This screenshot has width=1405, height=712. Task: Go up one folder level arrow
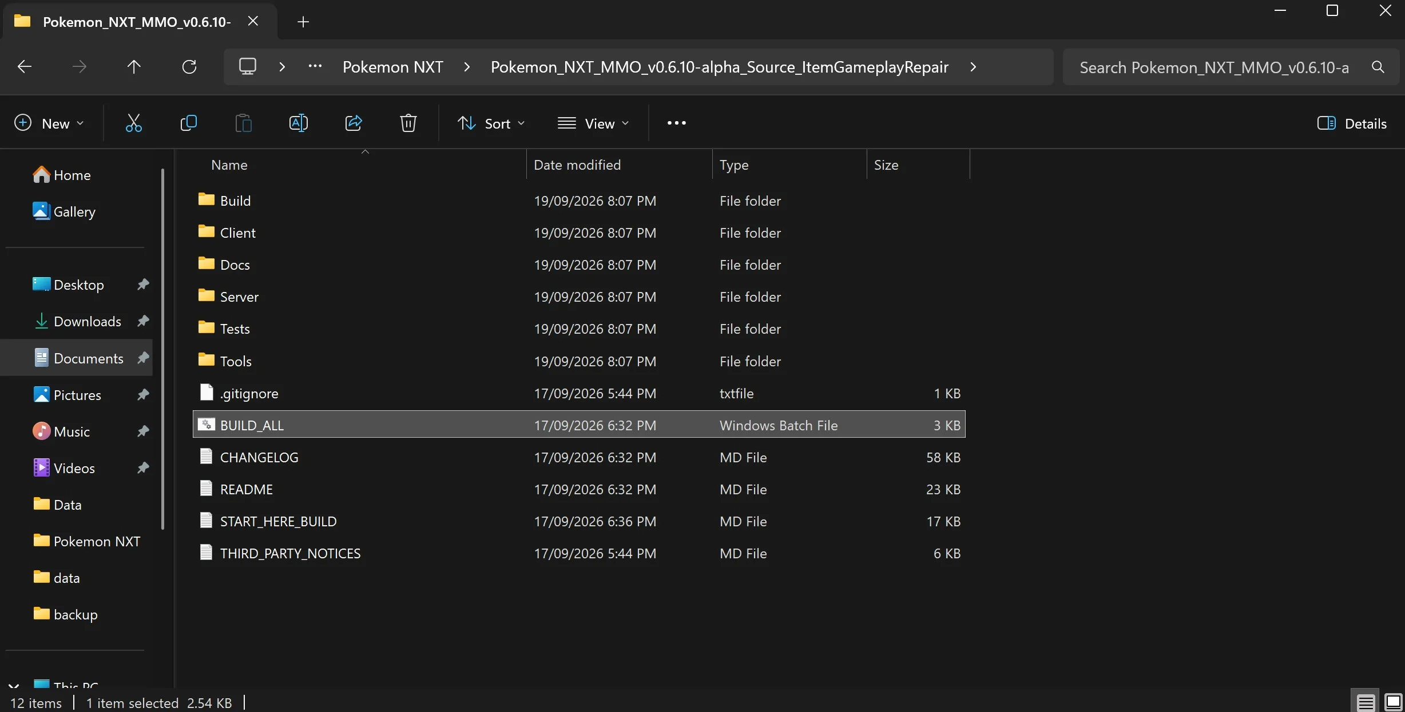134,67
